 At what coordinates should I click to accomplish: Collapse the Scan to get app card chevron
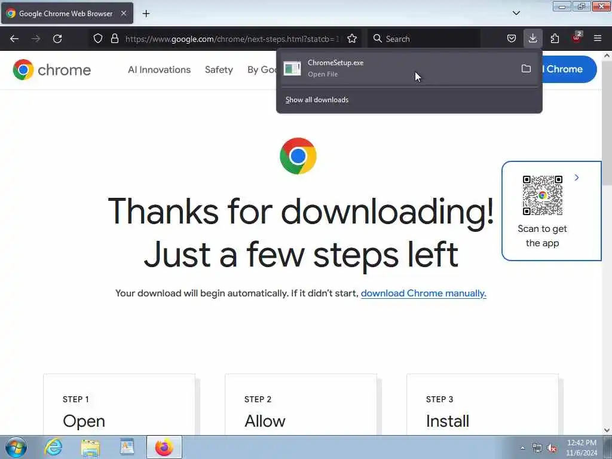click(x=577, y=178)
